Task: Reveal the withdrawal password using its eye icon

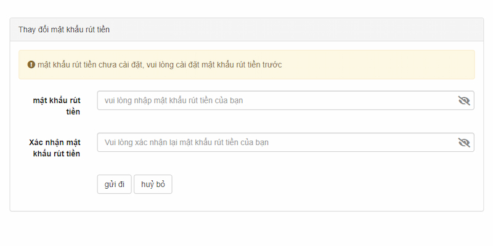Action: coord(464,101)
